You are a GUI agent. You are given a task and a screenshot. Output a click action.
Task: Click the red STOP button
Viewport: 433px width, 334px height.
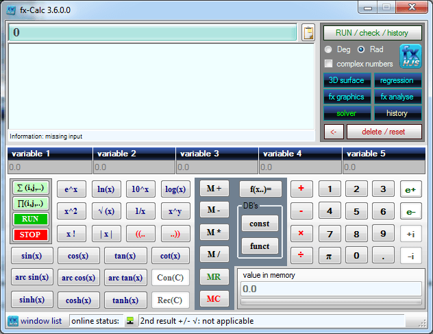pyautogui.click(x=31, y=235)
